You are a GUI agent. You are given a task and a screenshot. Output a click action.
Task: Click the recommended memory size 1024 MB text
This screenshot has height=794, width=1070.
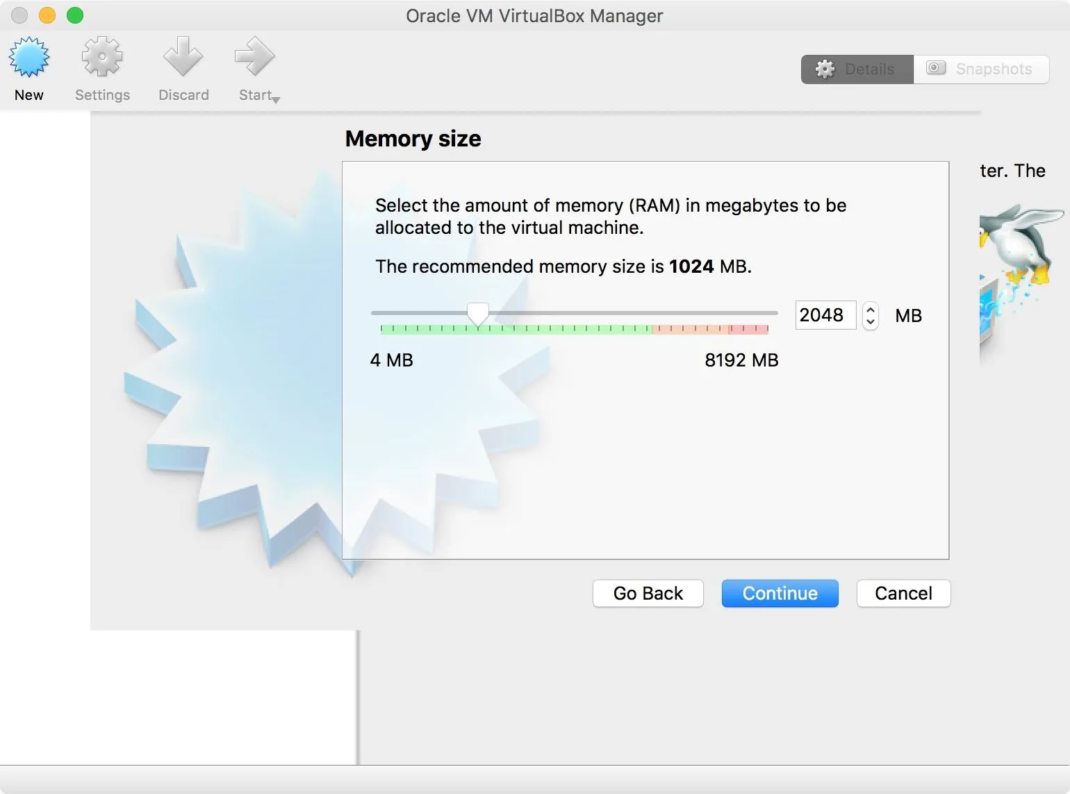pos(563,267)
